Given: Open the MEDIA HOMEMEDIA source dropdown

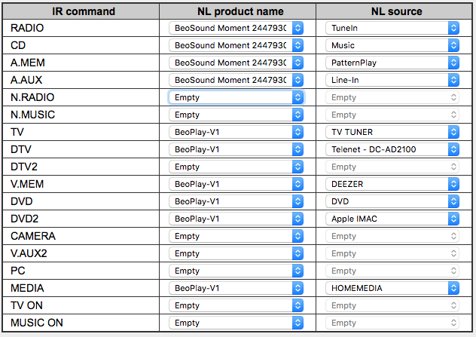Looking at the screenshot, I should [x=393, y=288].
